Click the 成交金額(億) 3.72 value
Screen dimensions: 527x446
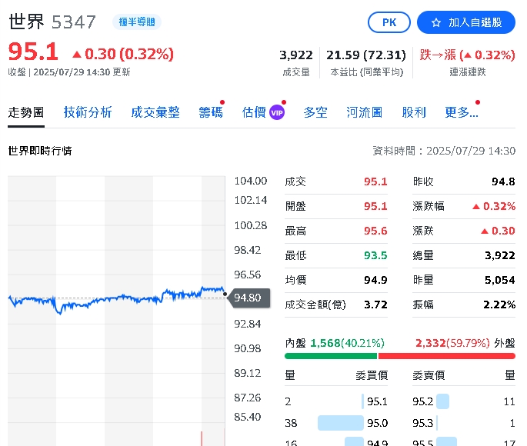tap(375, 305)
